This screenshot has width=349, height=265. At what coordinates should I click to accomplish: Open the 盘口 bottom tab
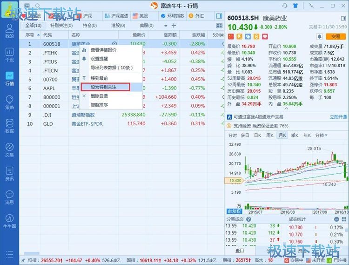[x=240, y=251]
